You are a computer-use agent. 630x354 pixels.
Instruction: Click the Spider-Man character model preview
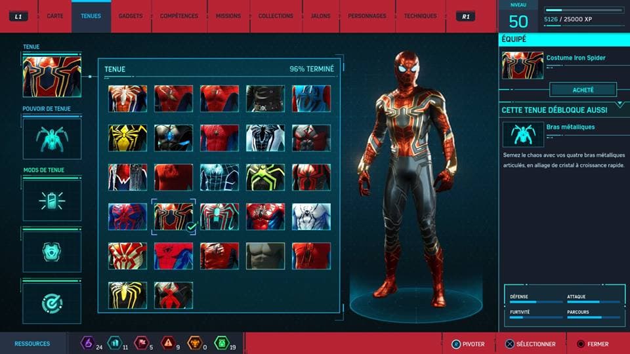(409, 178)
